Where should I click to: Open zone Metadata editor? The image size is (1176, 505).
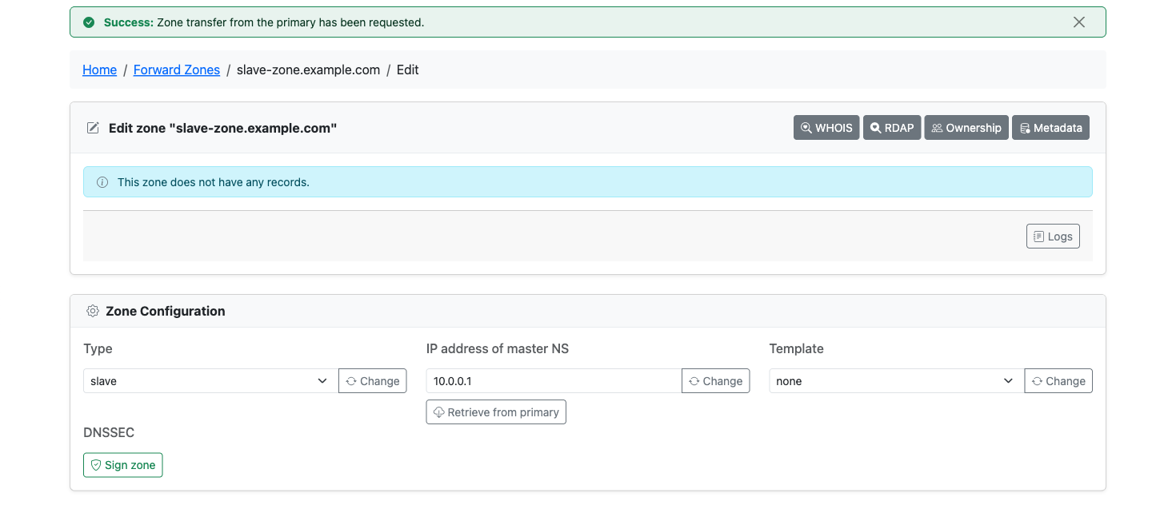tap(1050, 128)
